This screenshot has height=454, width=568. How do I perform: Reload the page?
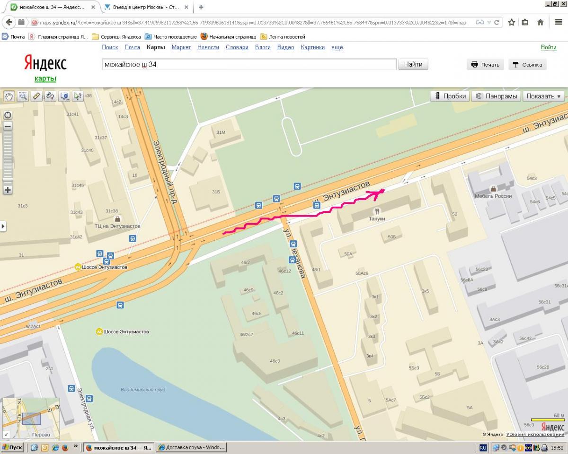coord(497,22)
